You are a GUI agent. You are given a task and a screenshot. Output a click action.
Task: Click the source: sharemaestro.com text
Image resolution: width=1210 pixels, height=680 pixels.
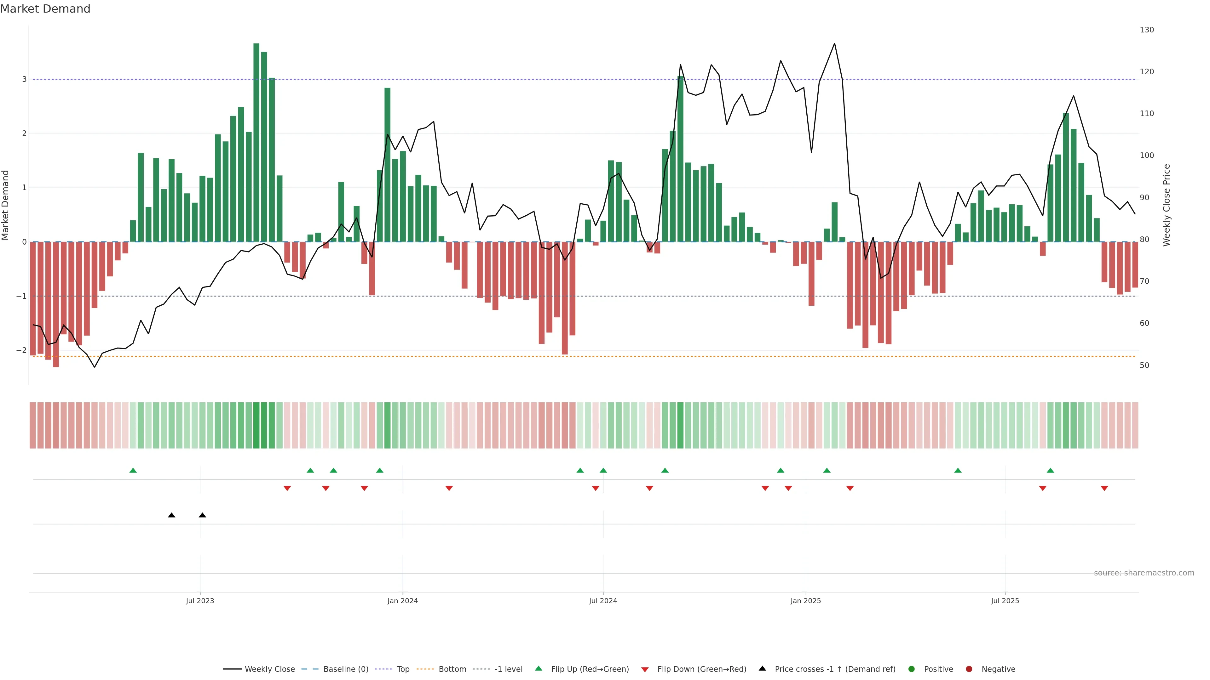pos(1144,573)
